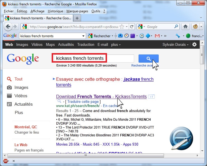This screenshot has width=207, height=166.
Task: Click the site identity icon in the URL bar
Action: tap(25, 27)
